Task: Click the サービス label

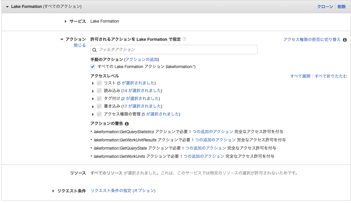Action: (x=78, y=21)
